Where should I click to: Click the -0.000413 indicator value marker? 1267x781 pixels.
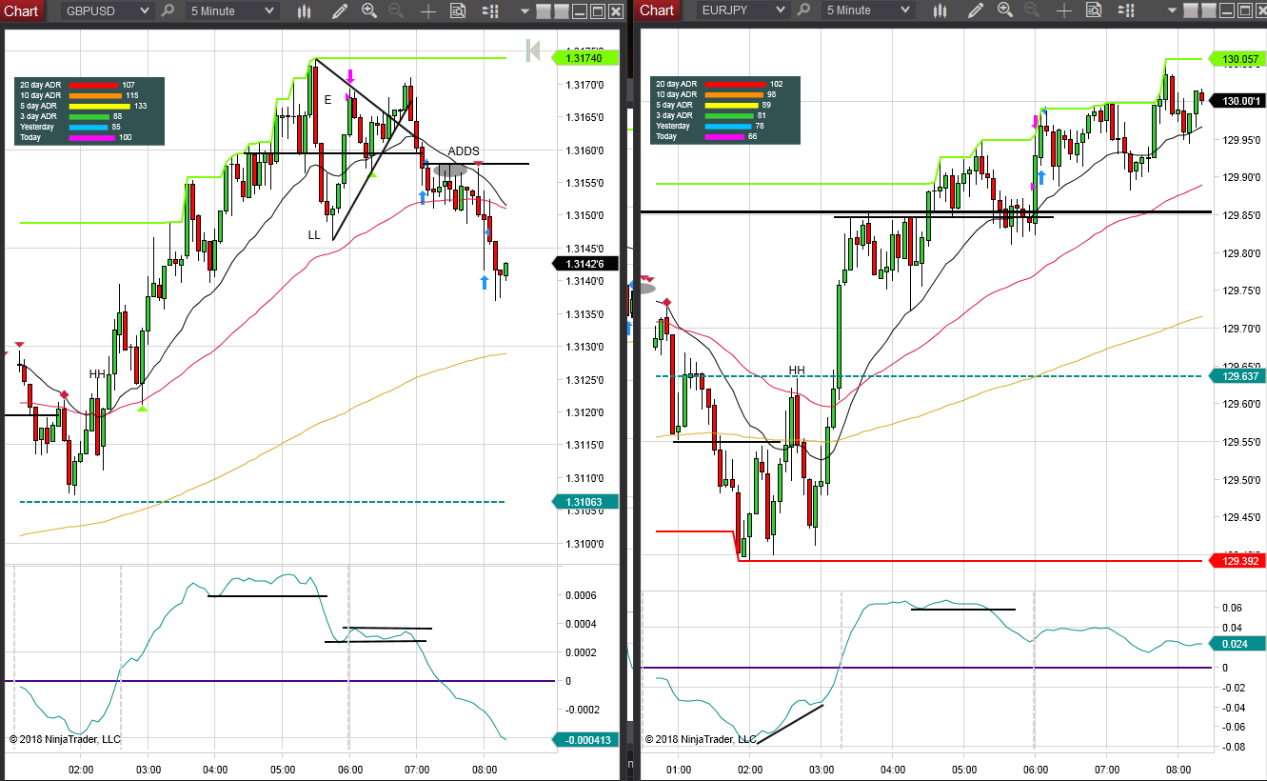584,739
